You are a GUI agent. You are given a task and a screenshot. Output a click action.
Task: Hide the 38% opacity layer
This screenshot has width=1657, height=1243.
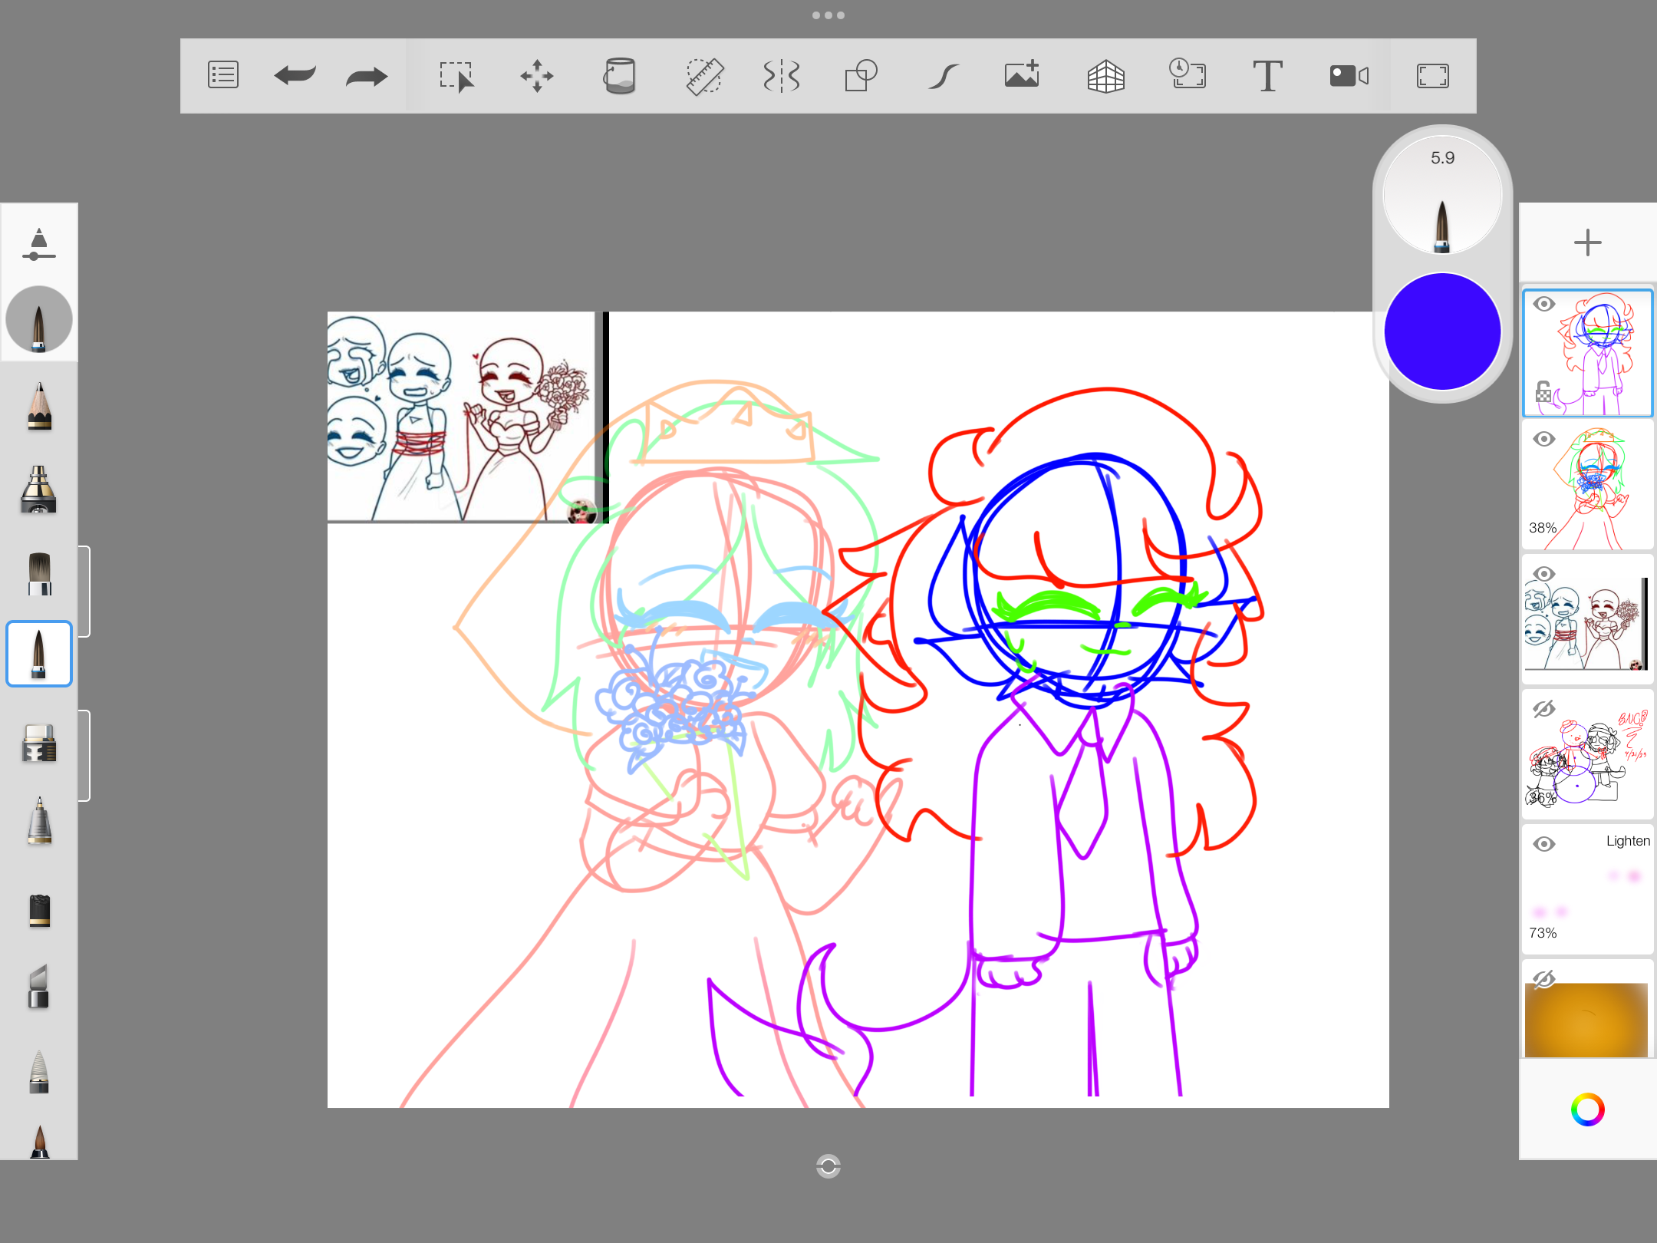coord(1544,440)
